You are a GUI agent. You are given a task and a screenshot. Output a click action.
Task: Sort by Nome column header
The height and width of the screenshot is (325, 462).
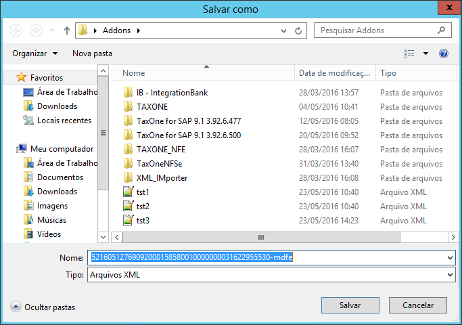[204, 73]
